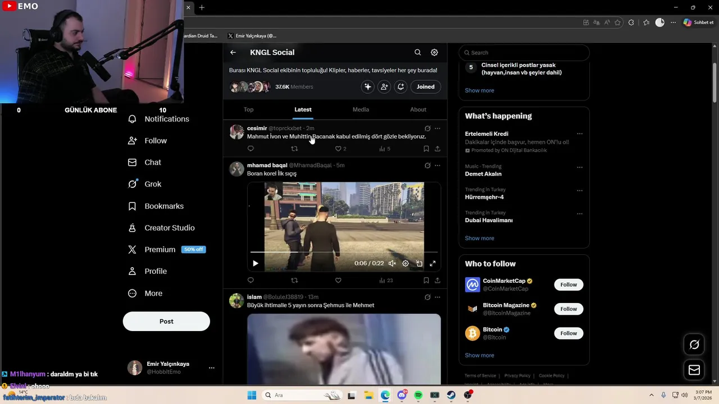Viewport: 719px width, 404px height.
Task: Open Creator Studio in the sidebar
Action: click(x=162, y=228)
